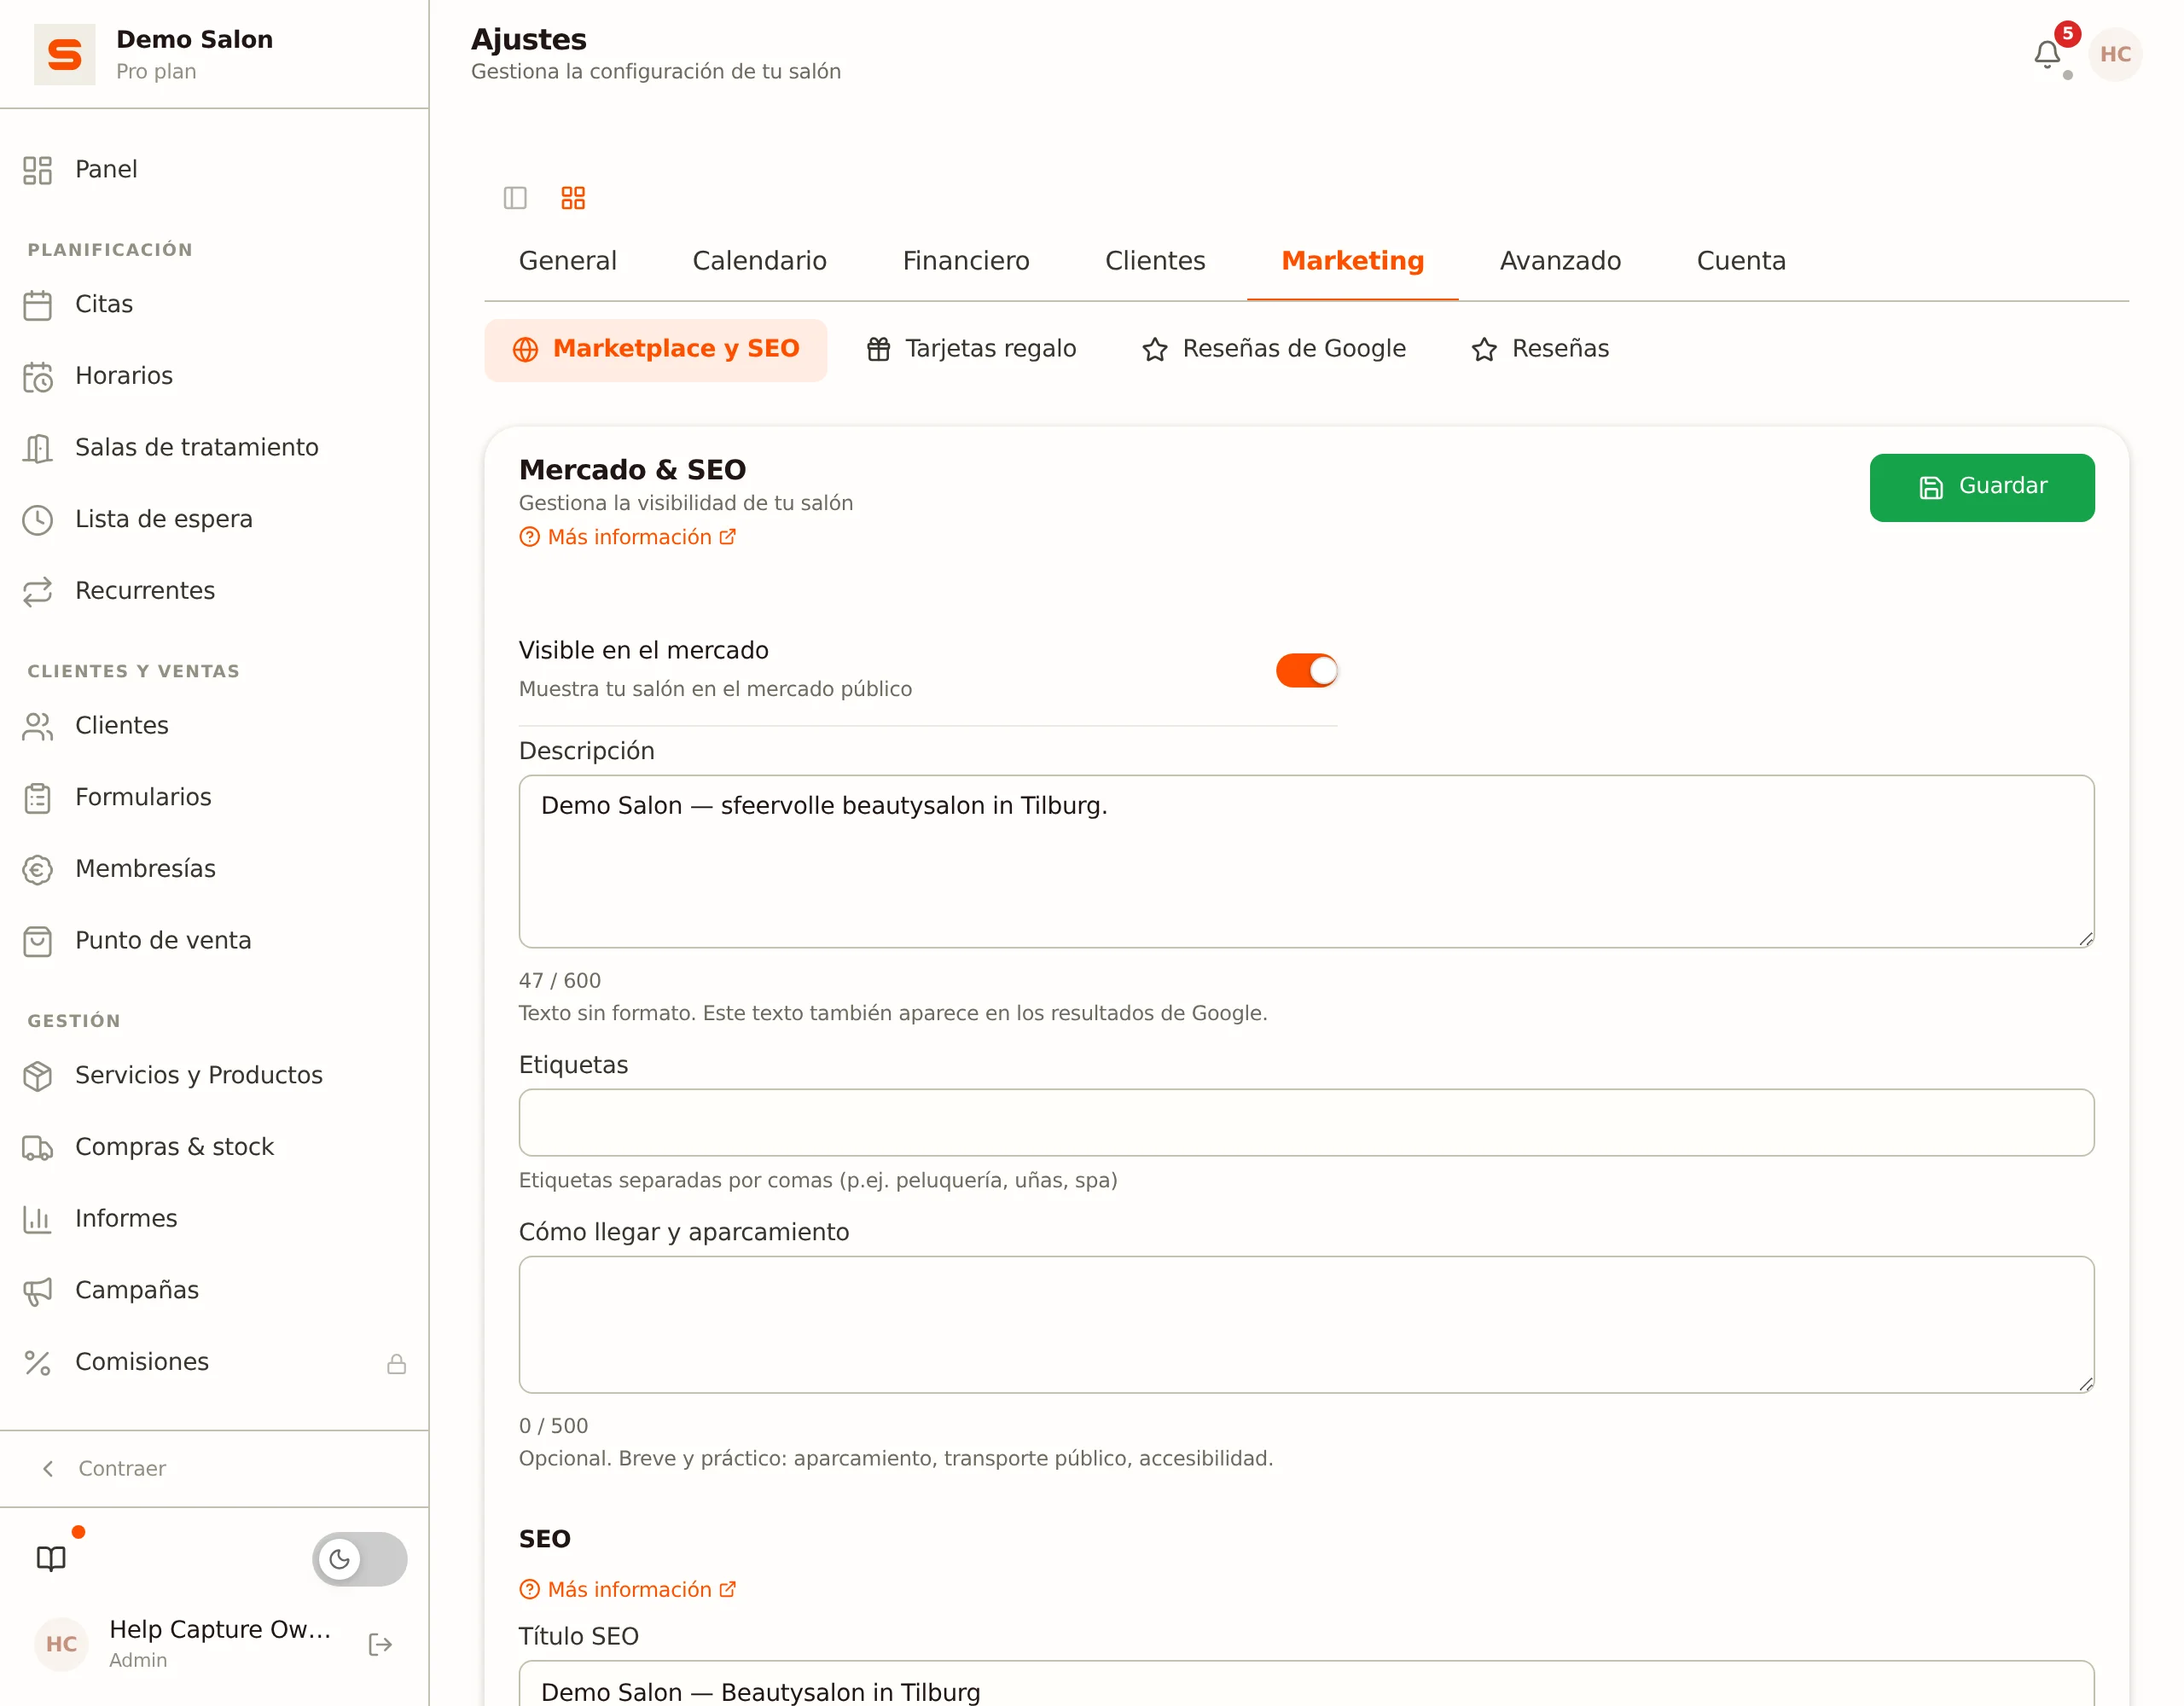Image resolution: width=2184 pixels, height=1706 pixels.
Task: Toggle dark mode switch
Action: coord(360,1558)
